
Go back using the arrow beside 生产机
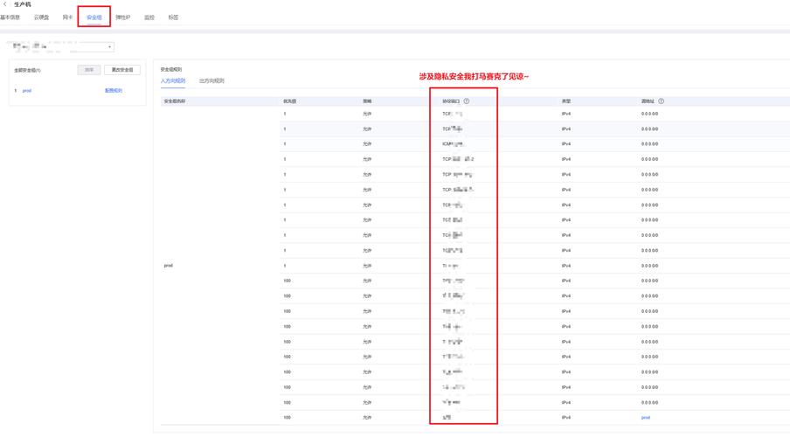pos(4,4)
